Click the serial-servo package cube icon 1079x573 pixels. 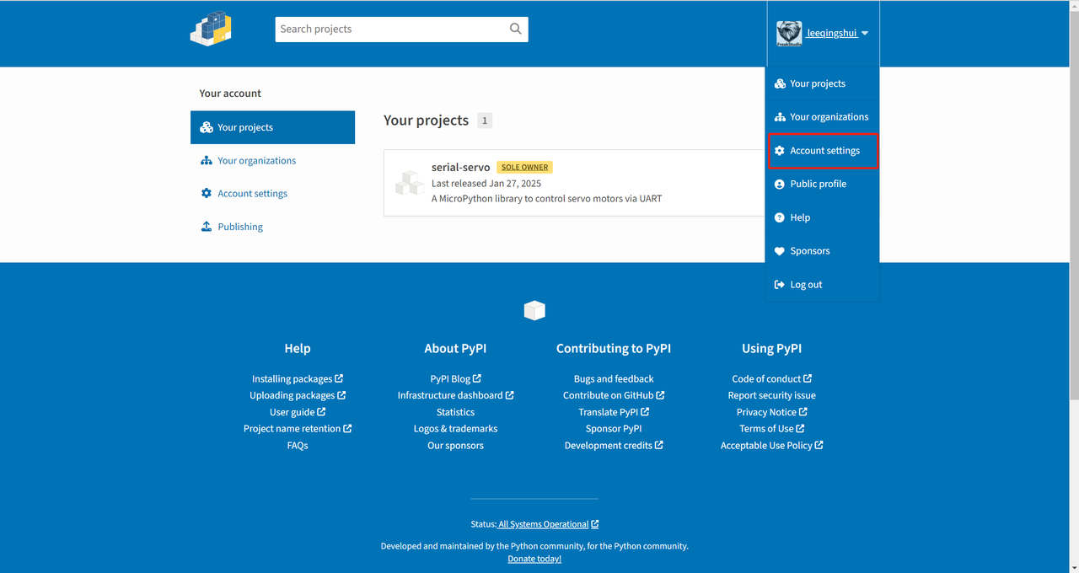[x=411, y=183]
